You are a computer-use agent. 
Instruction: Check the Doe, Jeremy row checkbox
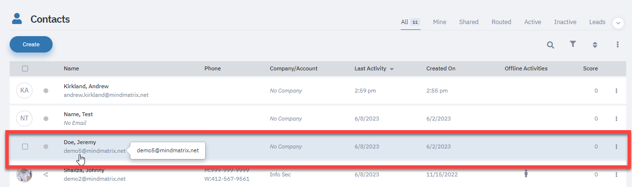pos(25,147)
